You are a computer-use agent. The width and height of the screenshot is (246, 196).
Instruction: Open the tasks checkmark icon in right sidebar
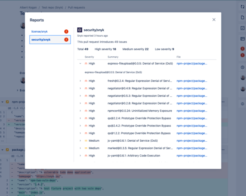click(243, 28)
